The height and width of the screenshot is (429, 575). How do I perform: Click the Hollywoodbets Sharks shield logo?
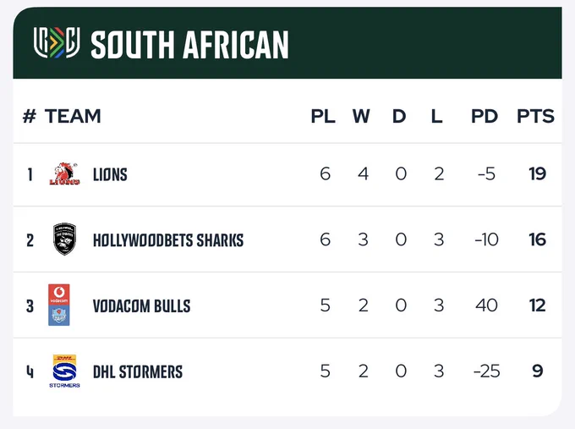click(x=64, y=239)
